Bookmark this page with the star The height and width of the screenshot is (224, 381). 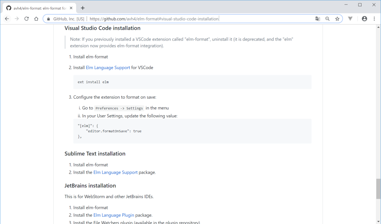(x=337, y=19)
